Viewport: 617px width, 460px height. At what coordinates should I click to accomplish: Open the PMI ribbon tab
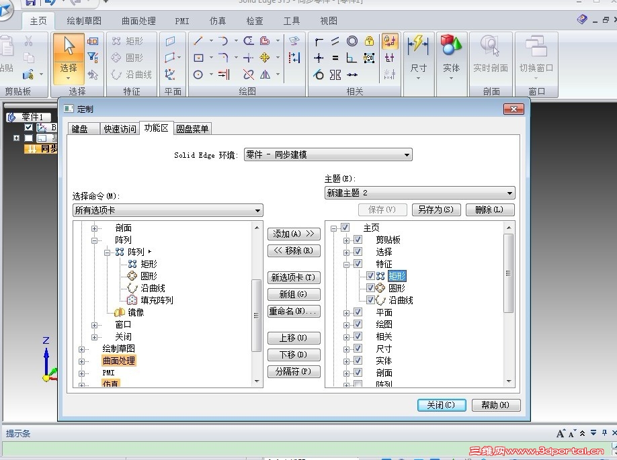(x=181, y=21)
